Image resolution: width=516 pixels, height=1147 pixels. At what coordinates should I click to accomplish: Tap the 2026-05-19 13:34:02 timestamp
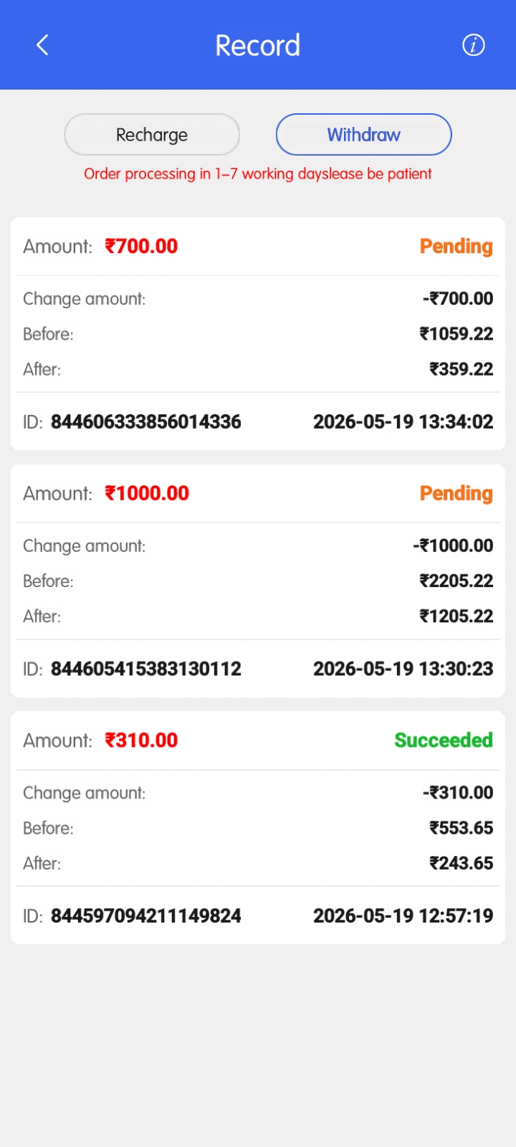pos(403,422)
